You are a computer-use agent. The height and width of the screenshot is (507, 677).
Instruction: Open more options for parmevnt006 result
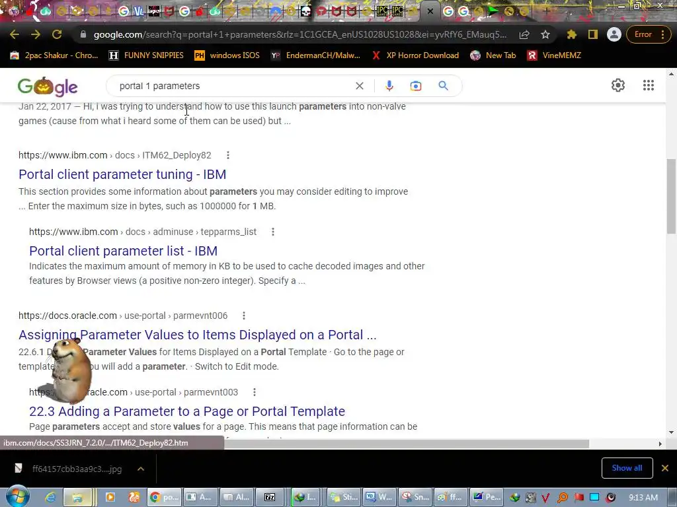click(x=244, y=316)
